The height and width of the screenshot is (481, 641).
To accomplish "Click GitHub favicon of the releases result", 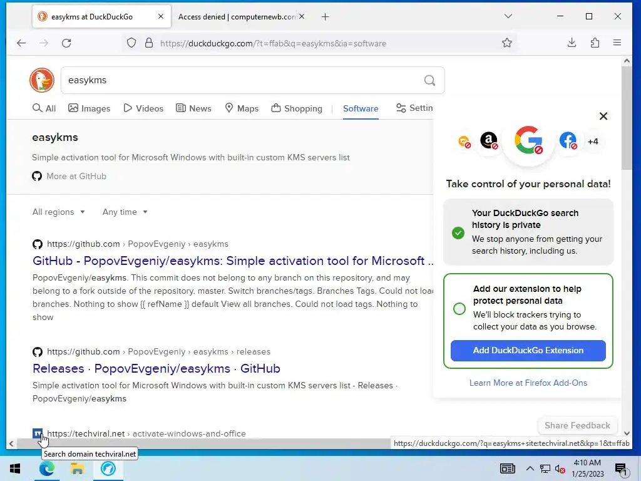I will [x=37, y=352].
